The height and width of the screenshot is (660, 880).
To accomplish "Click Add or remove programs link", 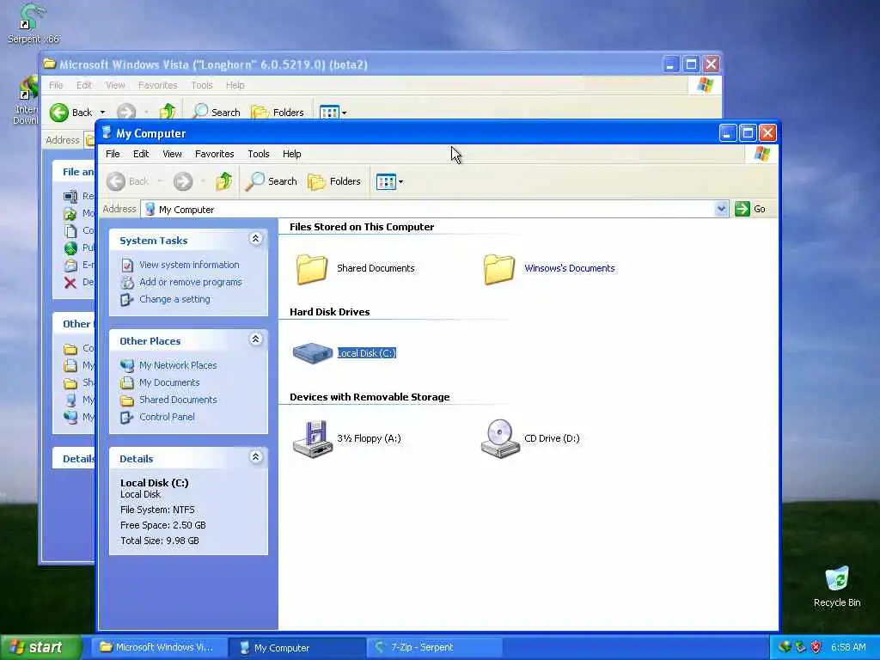I will pos(190,282).
